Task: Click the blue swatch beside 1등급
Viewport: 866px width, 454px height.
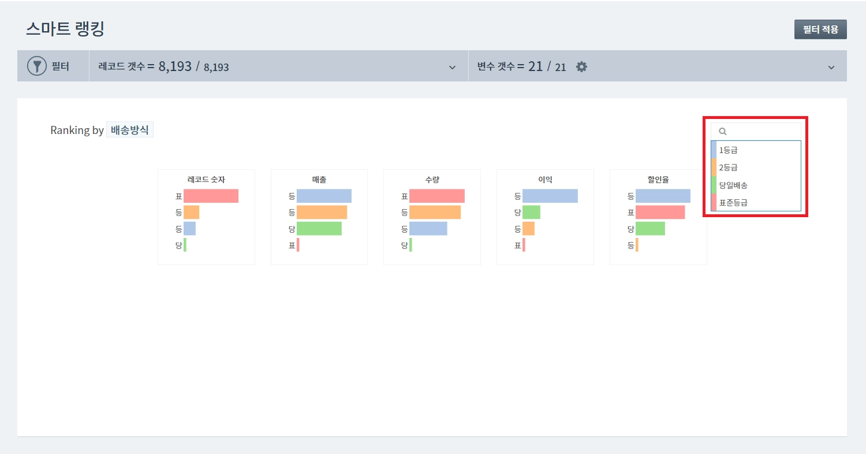Action: coord(714,150)
